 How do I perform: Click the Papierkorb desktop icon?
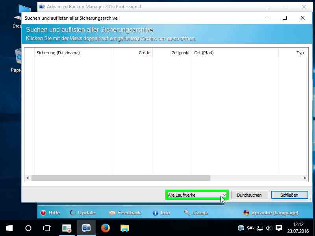click(x=16, y=60)
